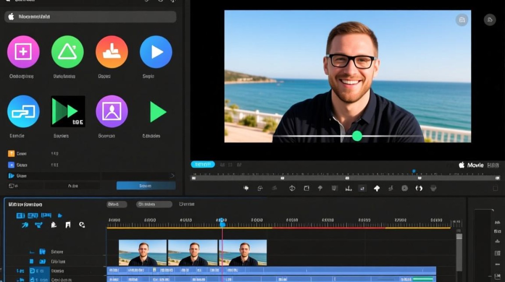Click the search field in the top-left panel
Screen dimensions: 505x282
(x=90, y=17)
